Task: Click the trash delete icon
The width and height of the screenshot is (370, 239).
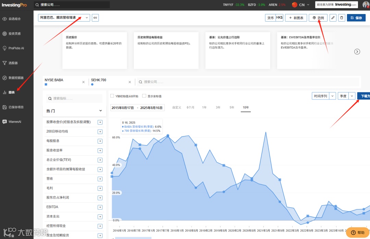Action: click(x=342, y=18)
